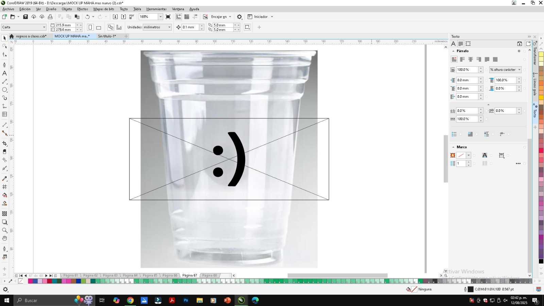The width and height of the screenshot is (544, 306).
Task: Toggle bullet list in Texto docker
Action: click(x=454, y=134)
